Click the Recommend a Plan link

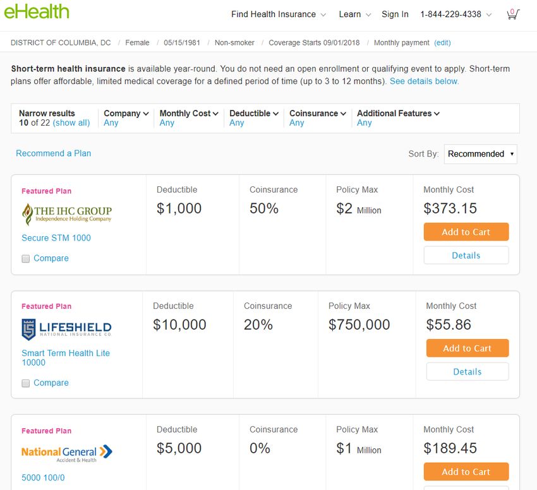[x=54, y=153]
